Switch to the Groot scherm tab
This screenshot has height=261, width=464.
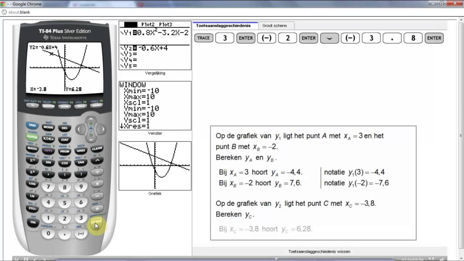274,26
